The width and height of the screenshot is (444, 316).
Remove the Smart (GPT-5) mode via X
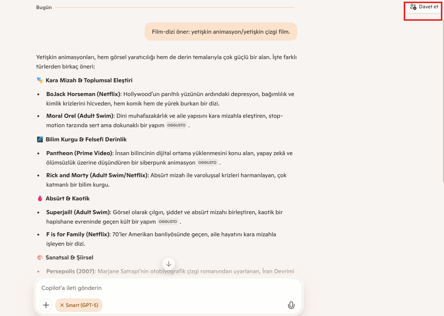(62, 305)
